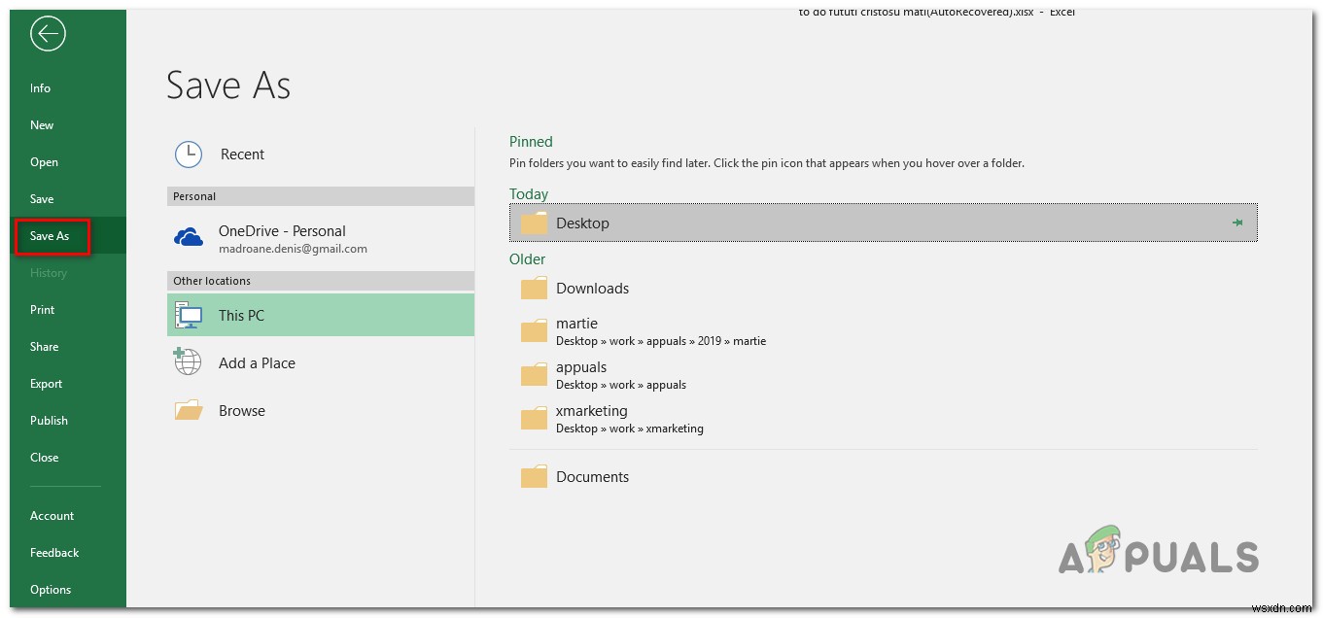Image resolution: width=1323 pixels, height=618 pixels.
Task: Choose Save in the sidebar
Action: click(42, 199)
